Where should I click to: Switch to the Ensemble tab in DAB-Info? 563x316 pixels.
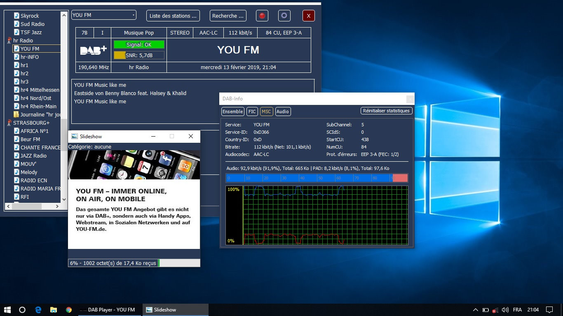[232, 112]
